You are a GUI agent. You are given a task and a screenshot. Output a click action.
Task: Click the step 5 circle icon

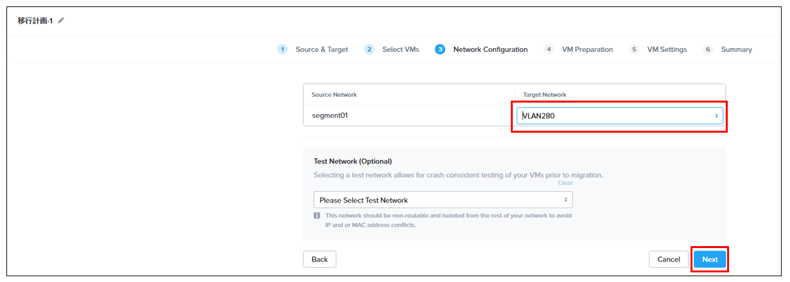coord(634,49)
